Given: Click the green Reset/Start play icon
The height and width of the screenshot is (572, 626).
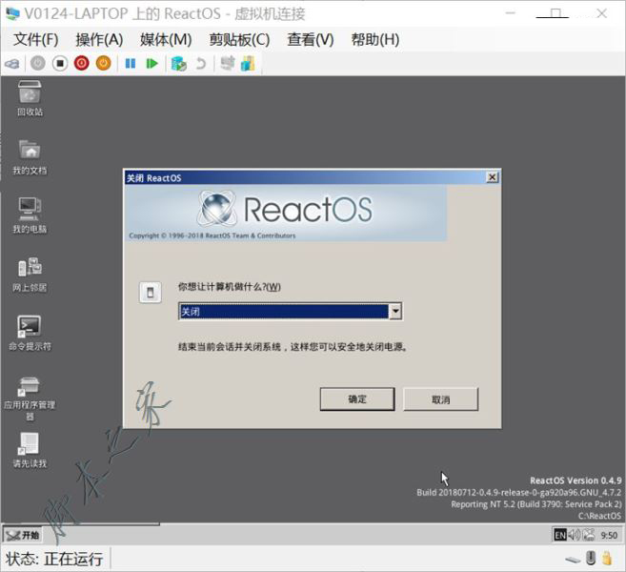Looking at the screenshot, I should tap(151, 64).
